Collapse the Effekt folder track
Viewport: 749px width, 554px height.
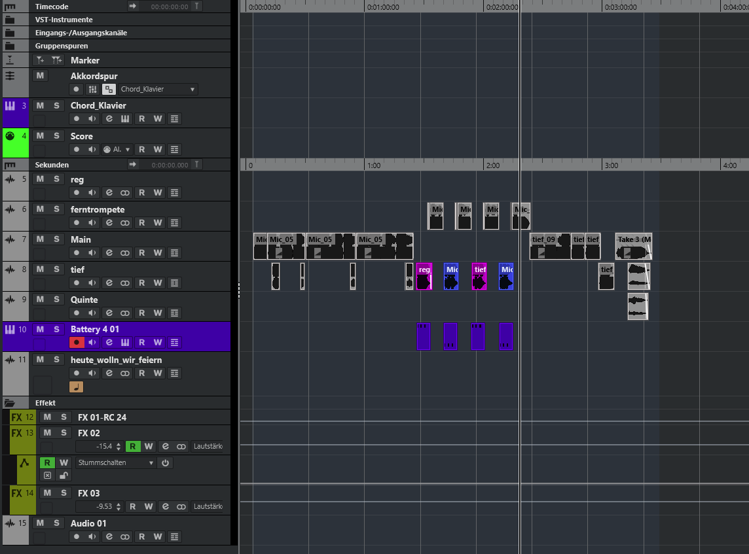coord(10,403)
